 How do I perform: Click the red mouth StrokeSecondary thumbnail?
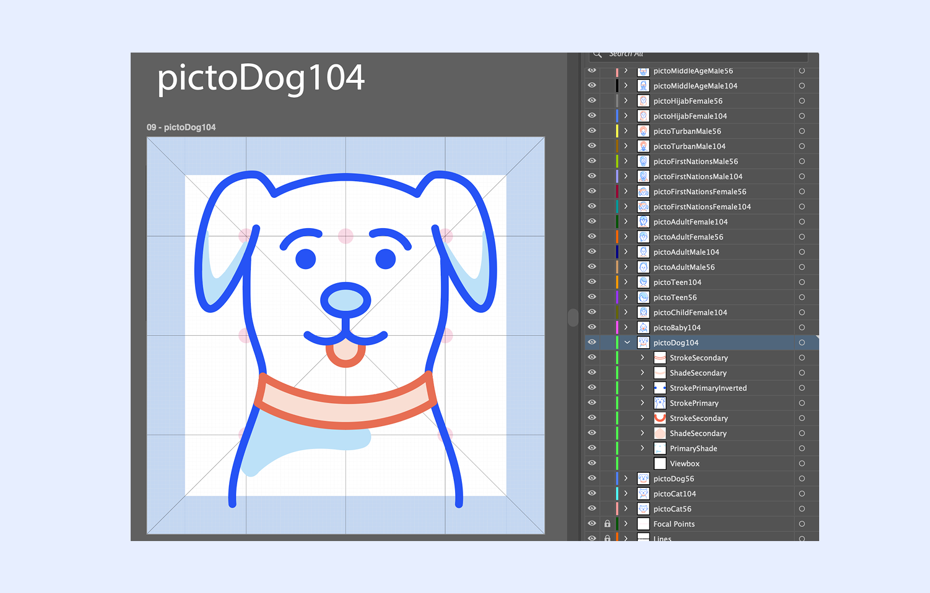pyautogui.click(x=659, y=418)
